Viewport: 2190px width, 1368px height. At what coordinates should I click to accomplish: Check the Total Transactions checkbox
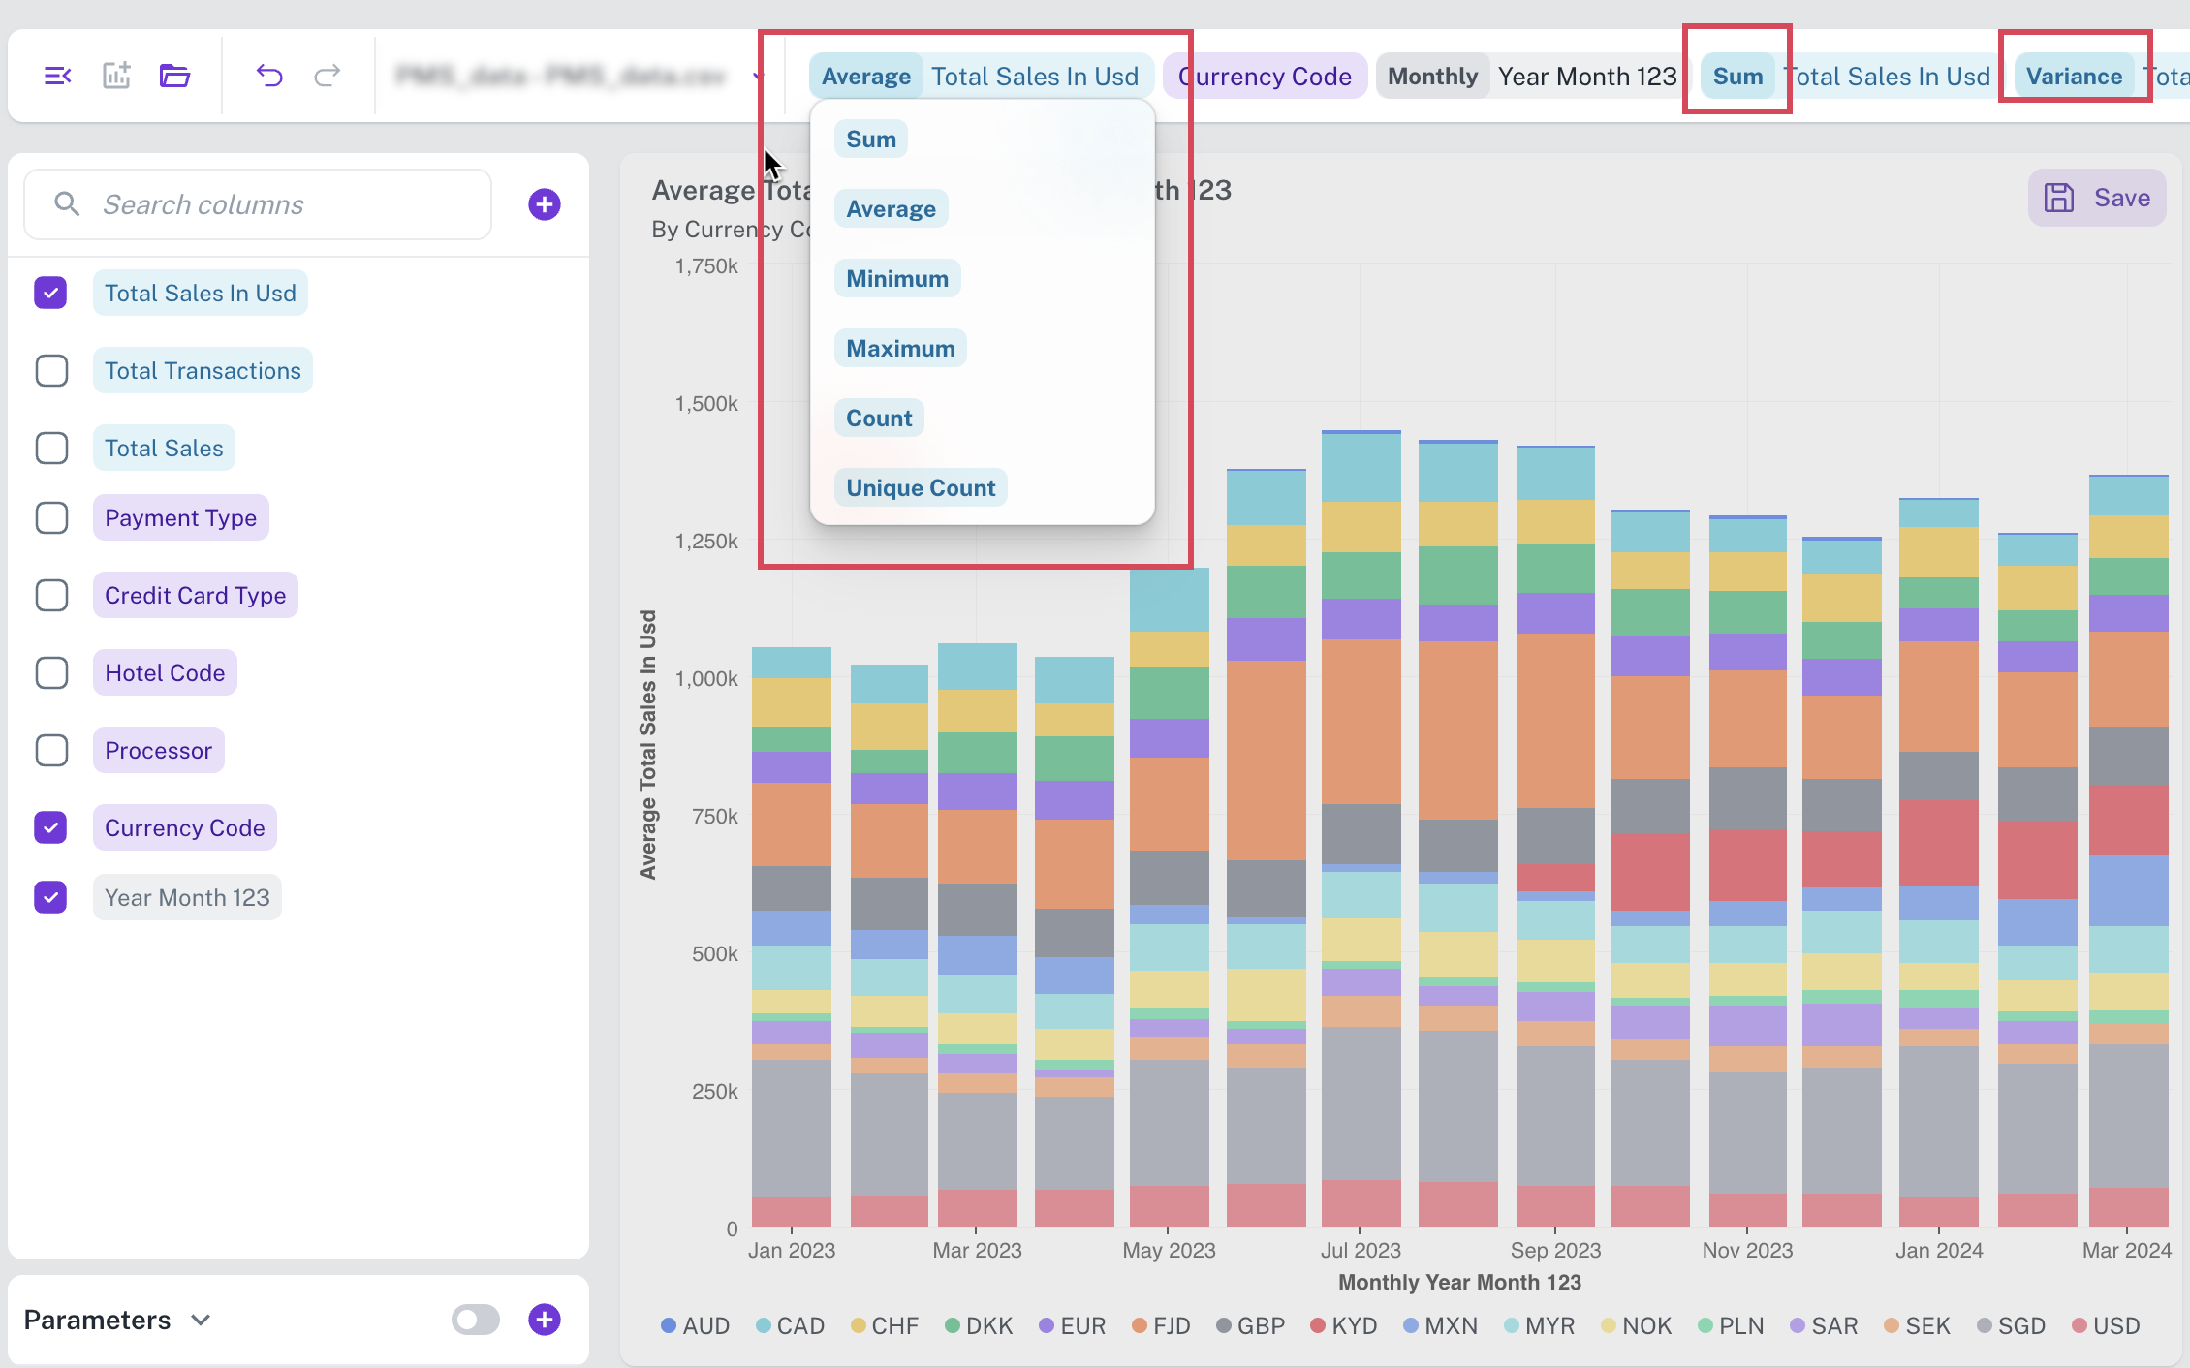(51, 370)
